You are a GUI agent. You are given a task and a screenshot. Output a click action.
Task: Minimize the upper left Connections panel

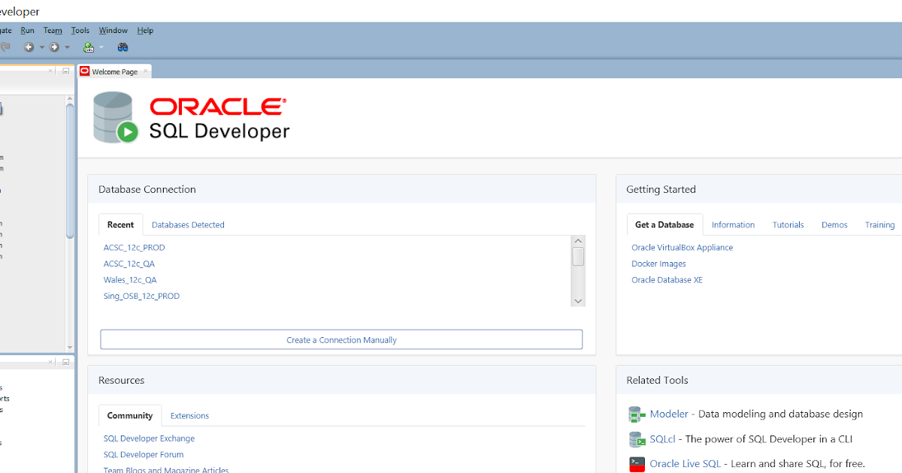pyautogui.click(x=65, y=71)
